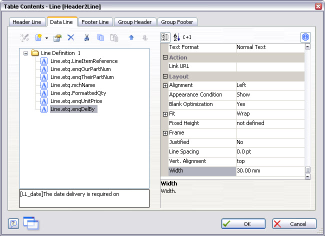Click the empty Link URL value field
The height and width of the screenshot is (236, 325).
click(x=270, y=66)
